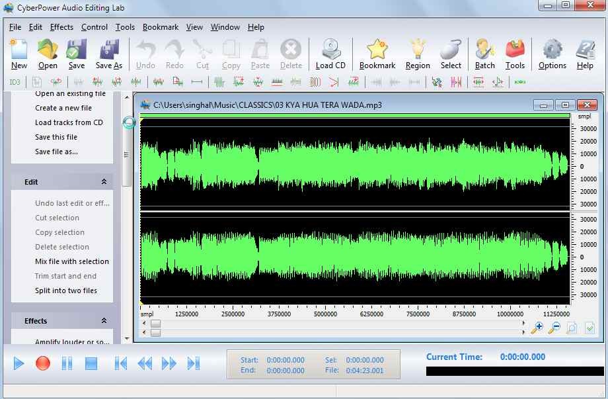Screen dimensions: 608x399
Task: Add a Bookmark using the star icon
Action: pyautogui.click(x=377, y=54)
